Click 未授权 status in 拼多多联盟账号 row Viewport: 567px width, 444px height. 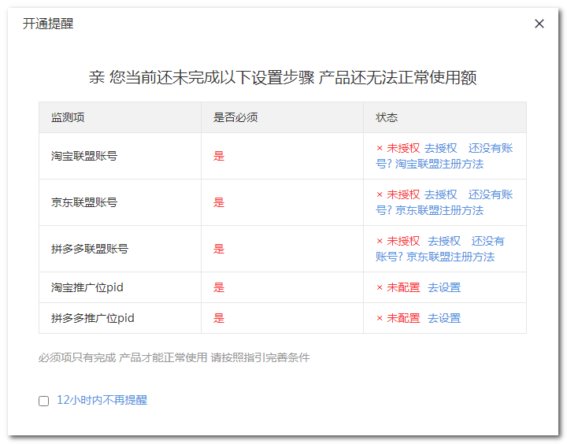coord(403,241)
